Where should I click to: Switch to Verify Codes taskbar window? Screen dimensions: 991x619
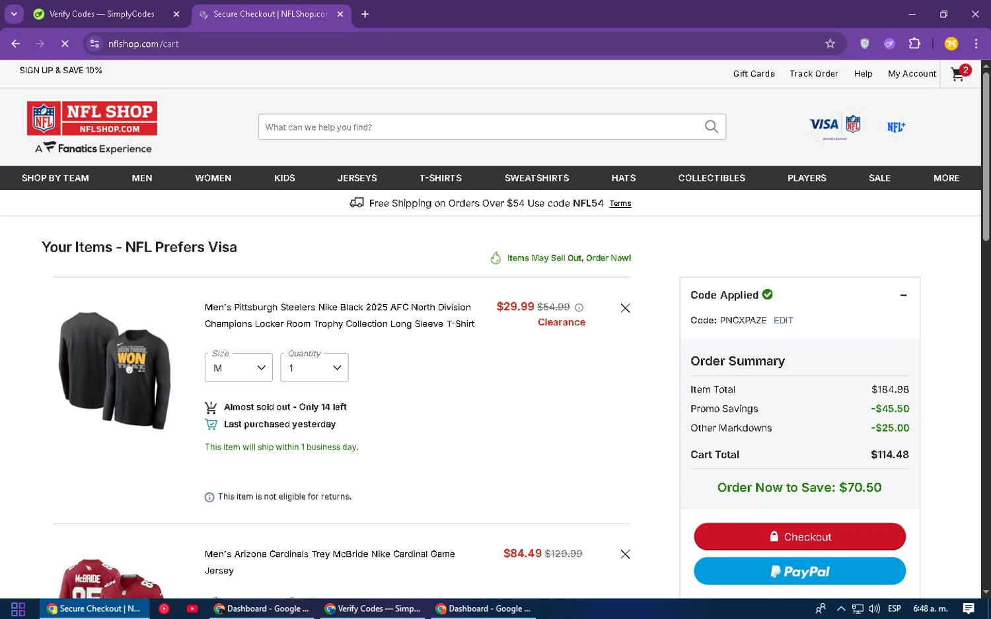point(373,608)
